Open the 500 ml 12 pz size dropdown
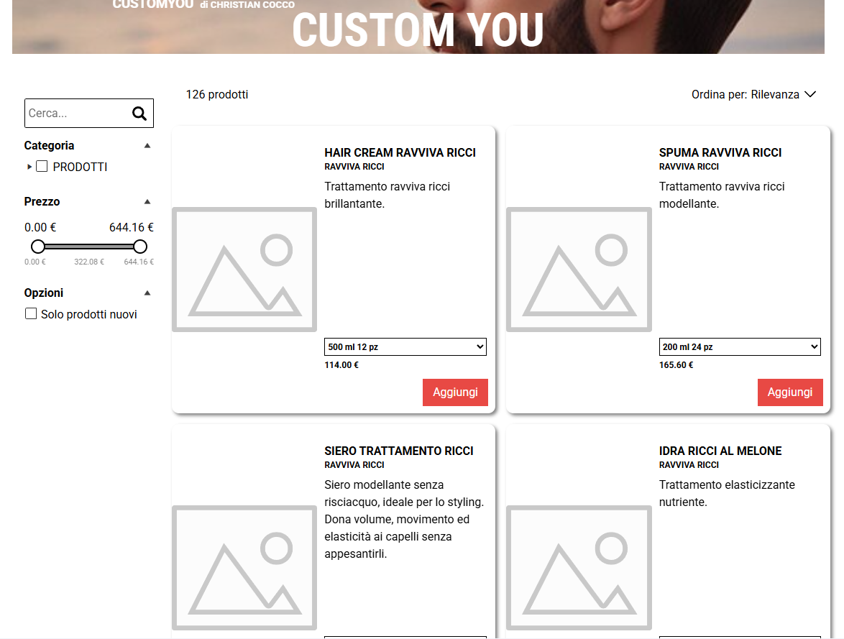This screenshot has height=639, width=844. [x=405, y=347]
